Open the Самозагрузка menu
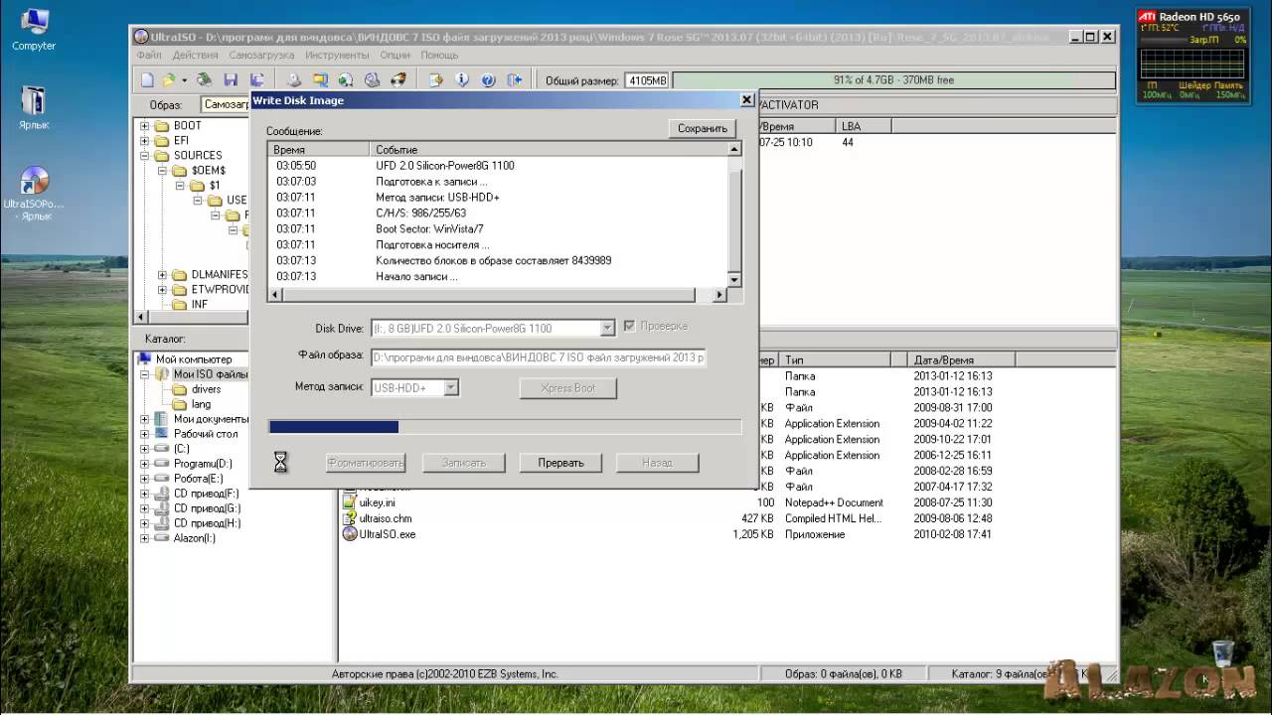This screenshot has width=1272, height=715. [261, 56]
